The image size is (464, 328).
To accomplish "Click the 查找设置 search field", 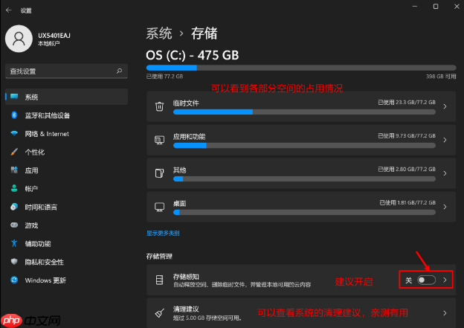I will point(67,71).
